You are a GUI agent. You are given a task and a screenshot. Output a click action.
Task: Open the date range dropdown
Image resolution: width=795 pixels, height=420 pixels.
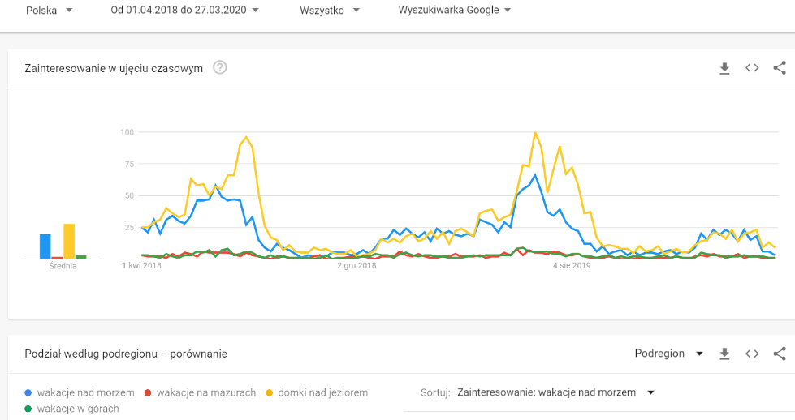coord(185,11)
